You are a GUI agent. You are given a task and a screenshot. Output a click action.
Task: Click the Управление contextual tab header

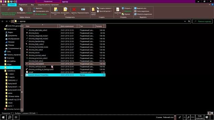(48, 1)
